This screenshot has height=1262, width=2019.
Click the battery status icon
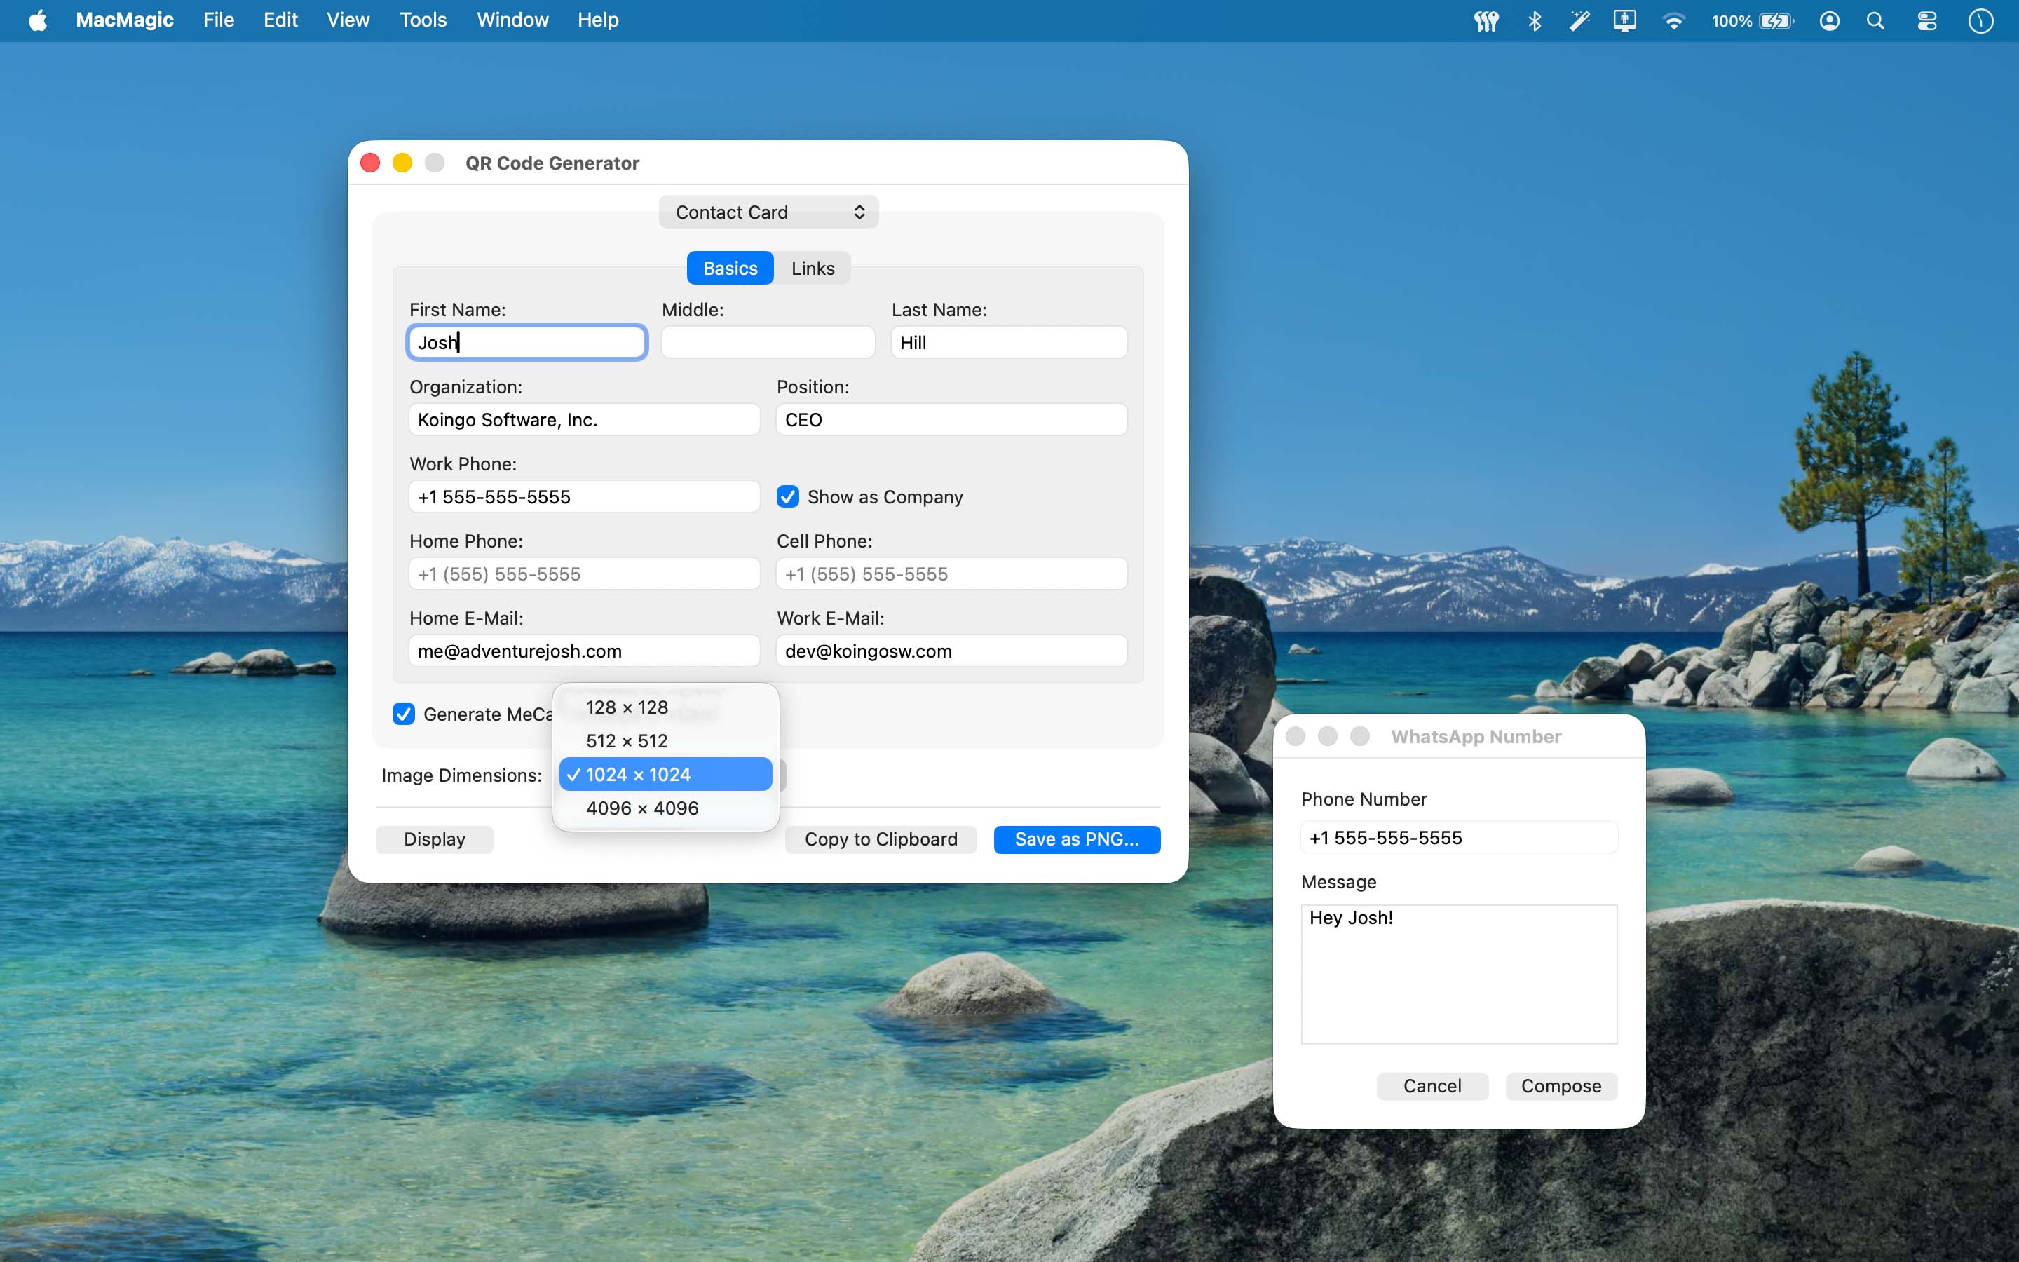click(x=1775, y=21)
